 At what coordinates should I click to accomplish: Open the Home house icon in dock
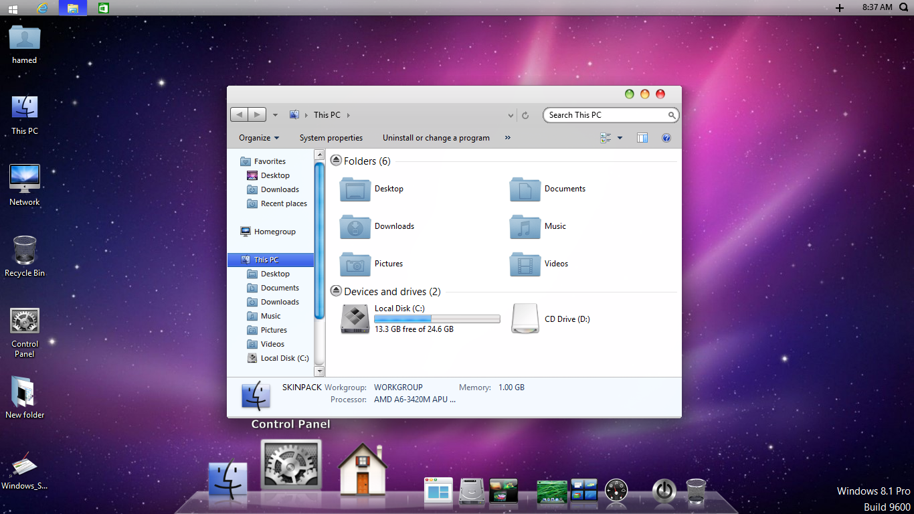coord(362,468)
